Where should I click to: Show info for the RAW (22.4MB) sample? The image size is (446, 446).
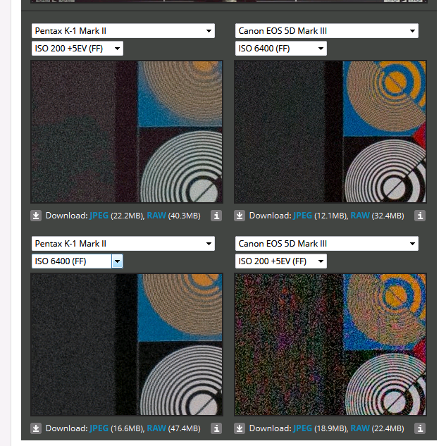tap(420, 428)
